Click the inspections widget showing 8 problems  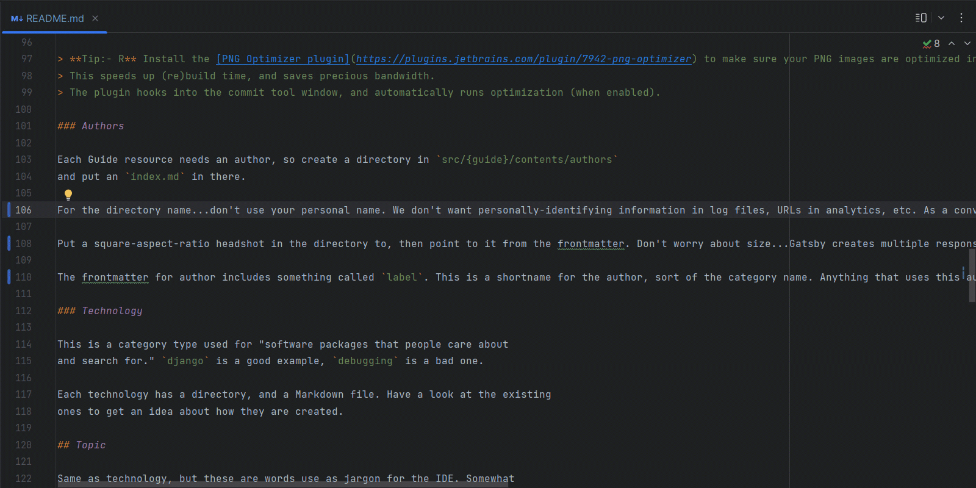(x=931, y=43)
